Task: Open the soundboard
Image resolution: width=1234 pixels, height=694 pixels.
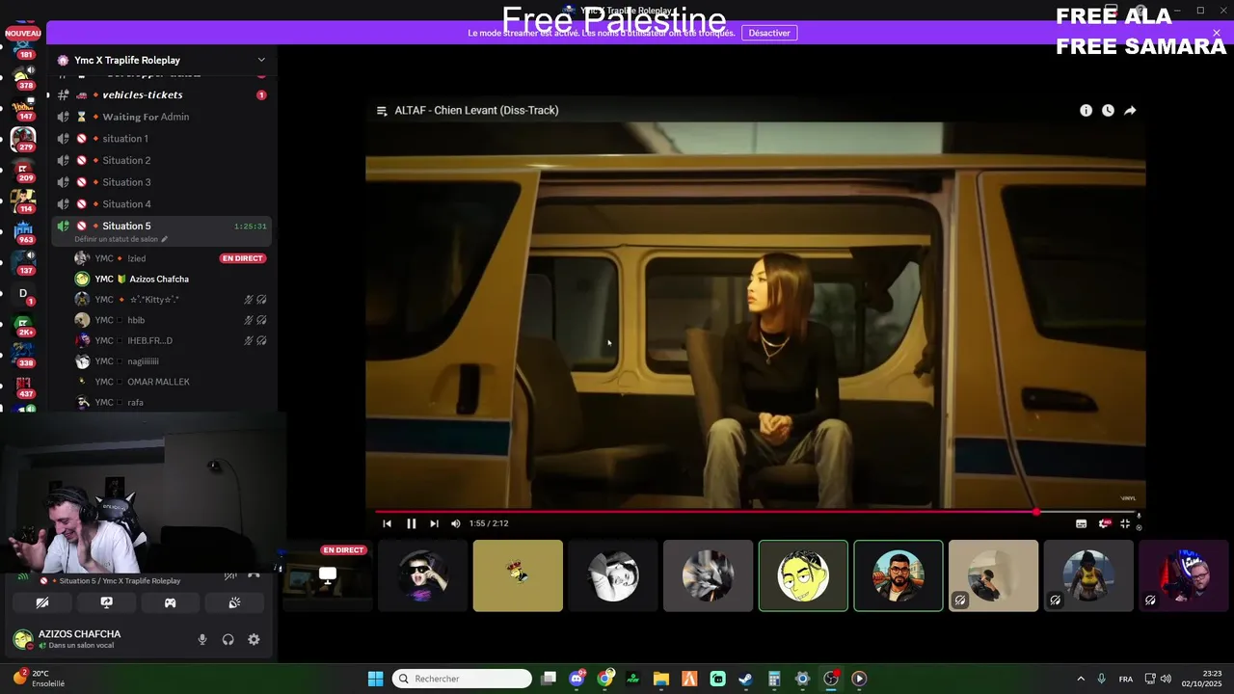Action: (234, 602)
